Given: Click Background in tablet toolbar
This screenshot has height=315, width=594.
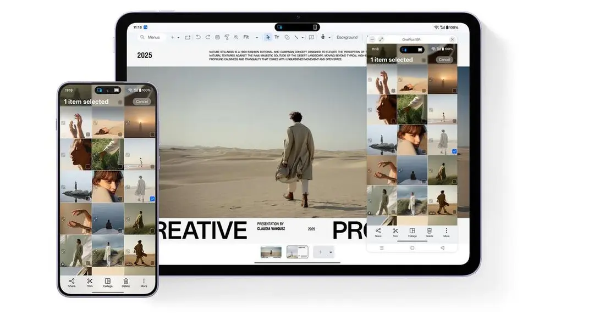Looking at the screenshot, I should click(x=347, y=37).
